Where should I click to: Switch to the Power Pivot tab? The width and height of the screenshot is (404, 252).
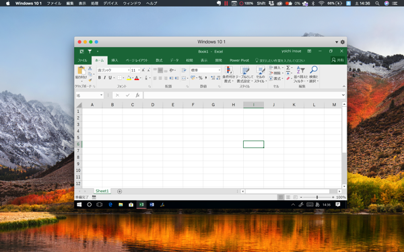(239, 60)
